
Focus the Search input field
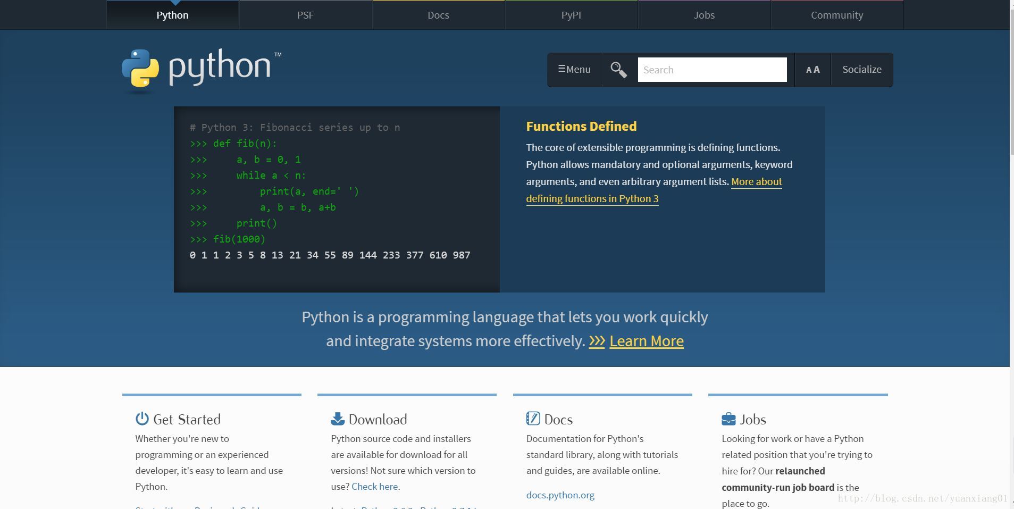[x=712, y=70]
